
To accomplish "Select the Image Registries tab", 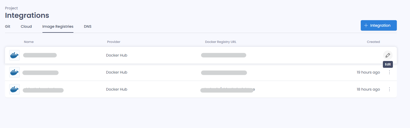I will [58, 26].
